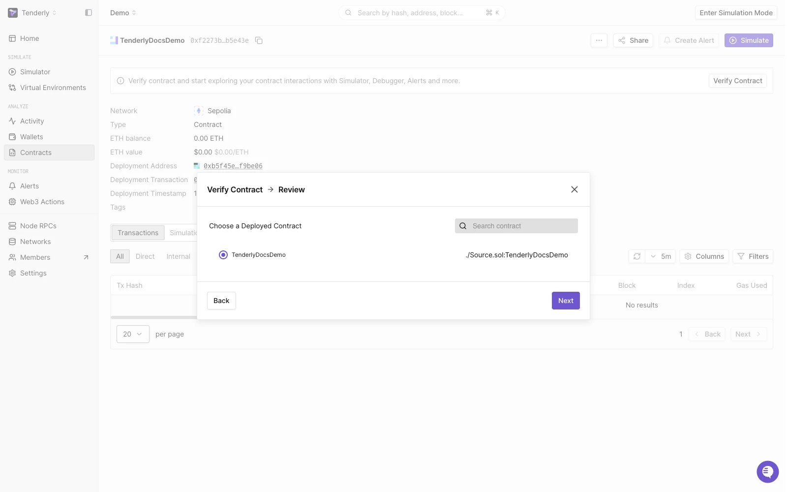Click pagination Back button
The width and height of the screenshot is (787, 492).
tap(707, 334)
